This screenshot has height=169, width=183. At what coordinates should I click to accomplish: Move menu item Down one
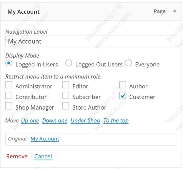pos(55,121)
